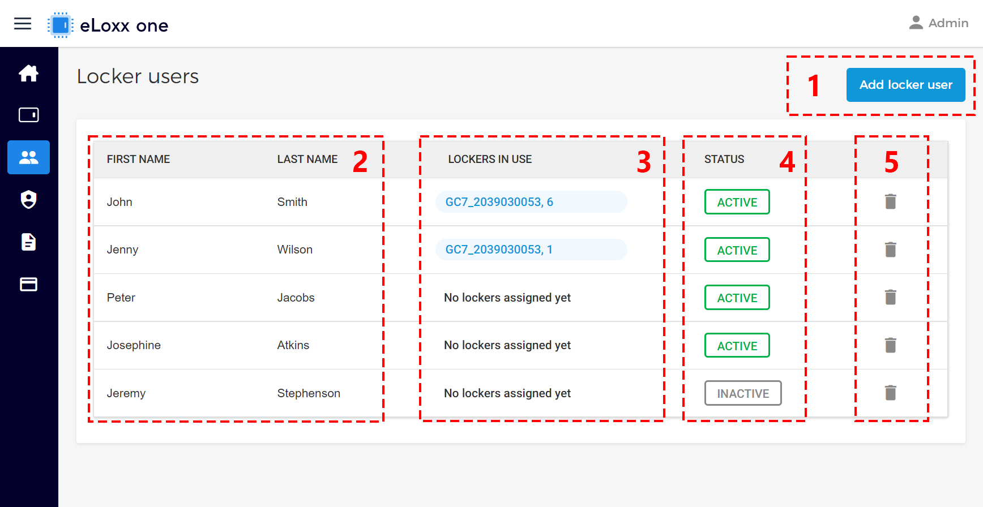This screenshot has width=983, height=507.
Task: Select first name Josephine in the table
Action: pyautogui.click(x=134, y=345)
